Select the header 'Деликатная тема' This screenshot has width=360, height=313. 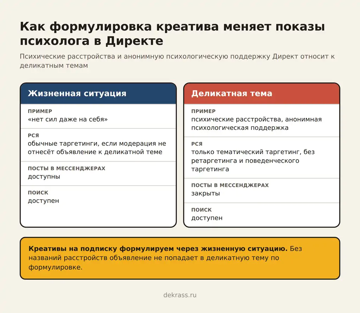coord(232,93)
